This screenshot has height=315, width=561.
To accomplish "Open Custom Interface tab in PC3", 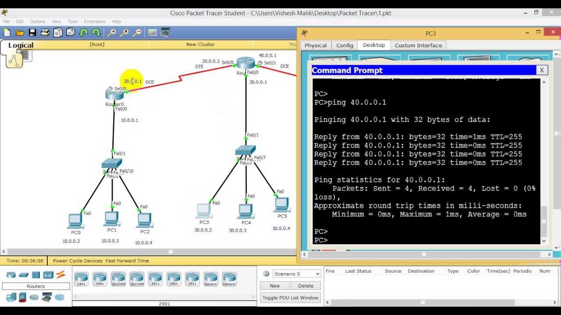I will click(419, 45).
